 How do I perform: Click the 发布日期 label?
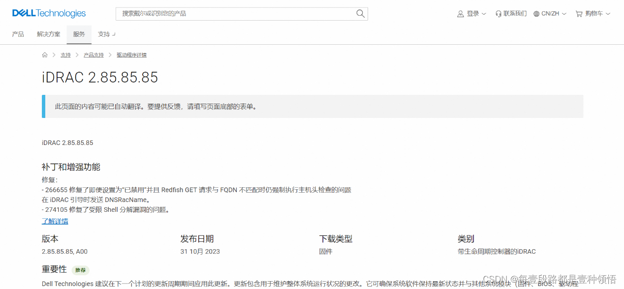click(x=197, y=239)
